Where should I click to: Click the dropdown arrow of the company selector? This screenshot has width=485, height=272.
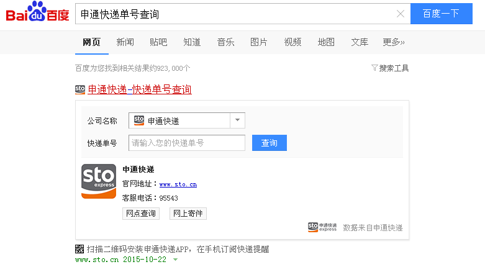click(238, 120)
